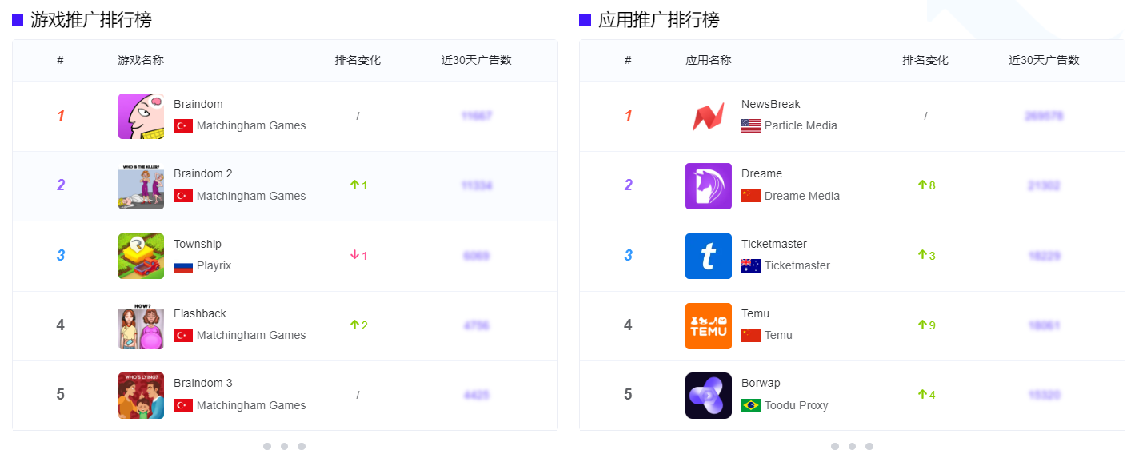Click 排名变化 header in games table
Viewport: 1139px width, 454px height.
coord(358,60)
